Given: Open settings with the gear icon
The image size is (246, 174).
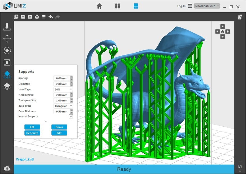Looking at the screenshot, I should point(37,17).
